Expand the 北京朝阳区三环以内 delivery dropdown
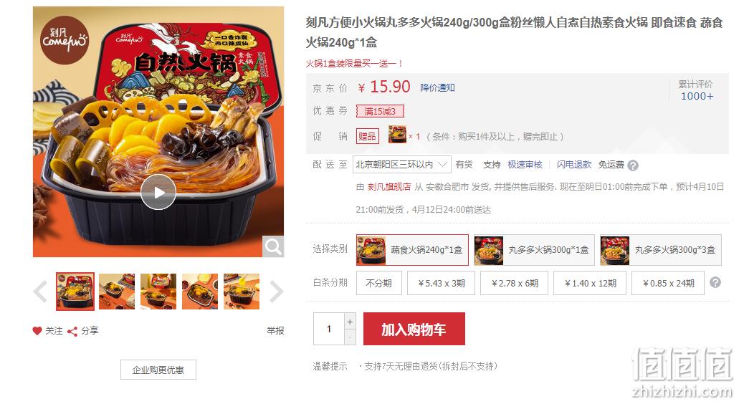739x404 pixels. [x=401, y=164]
